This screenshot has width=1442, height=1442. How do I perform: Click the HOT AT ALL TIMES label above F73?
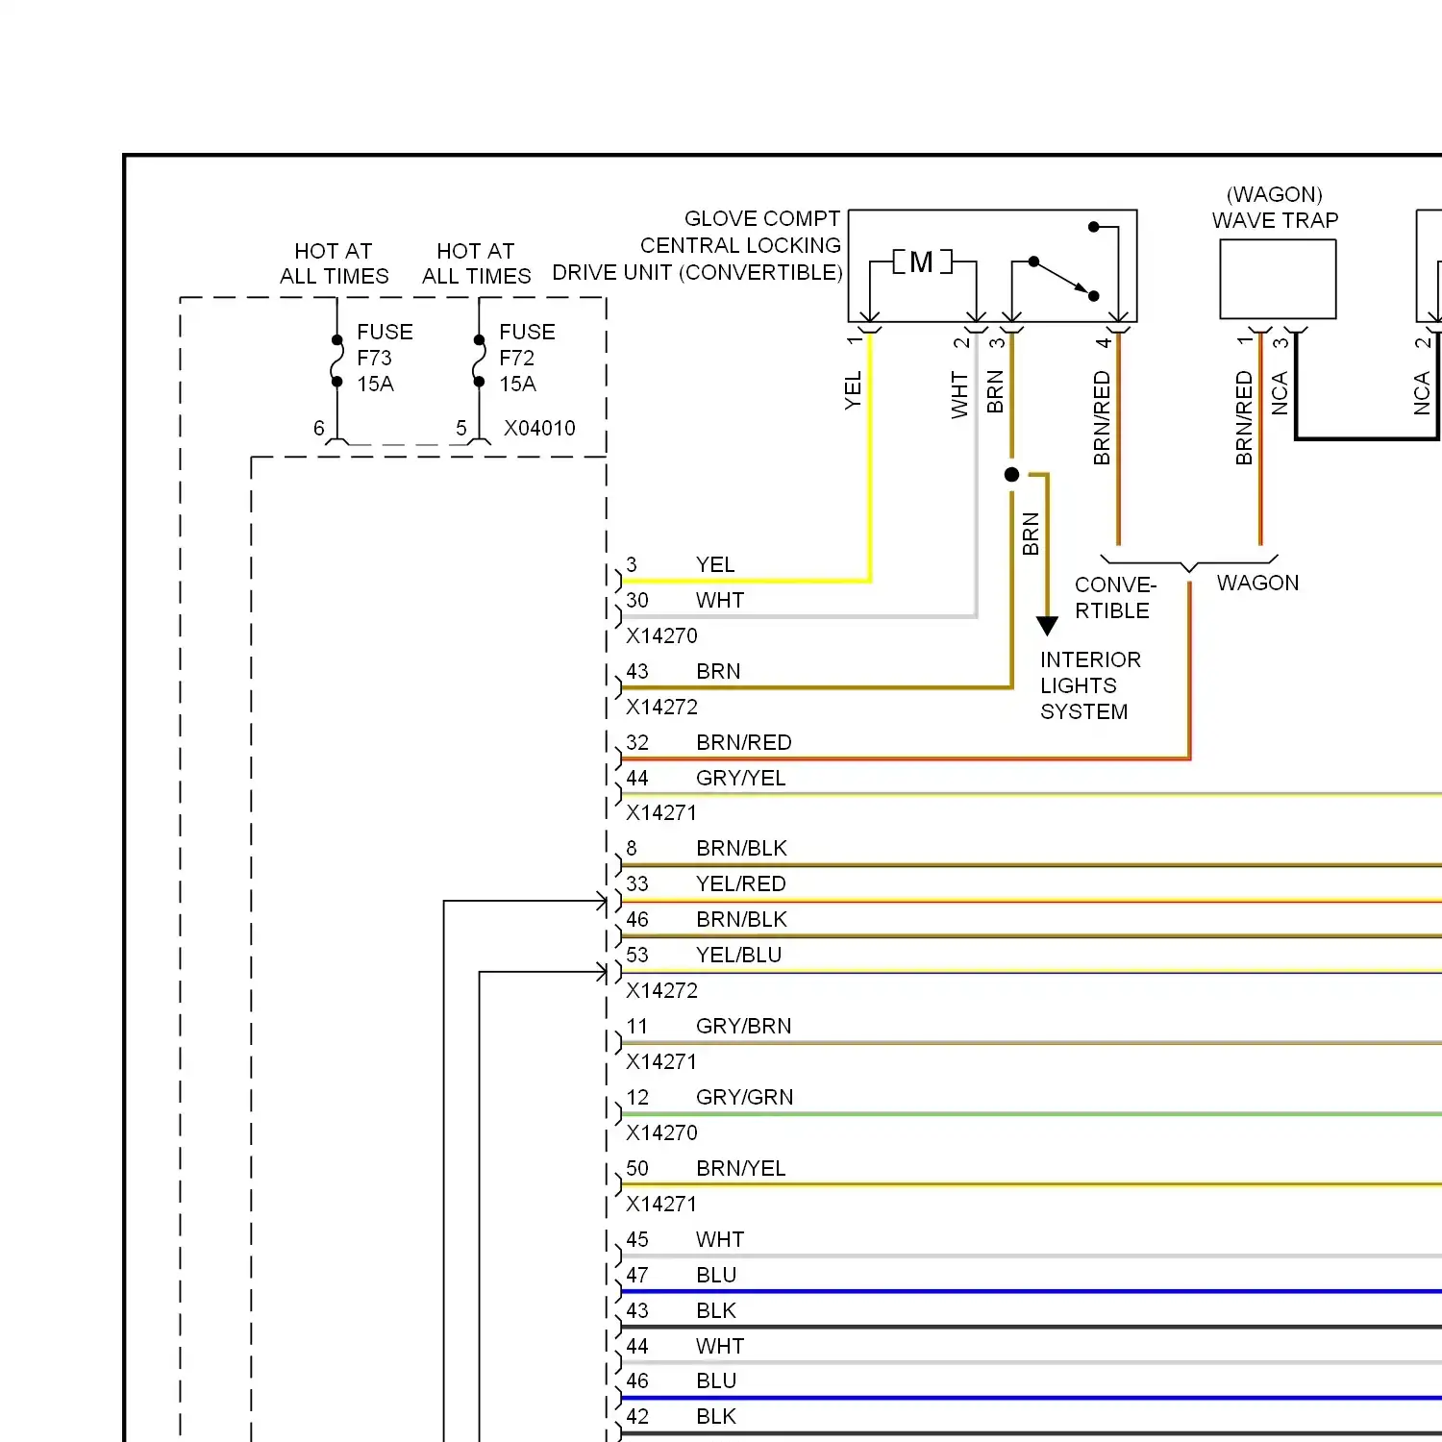(x=334, y=263)
